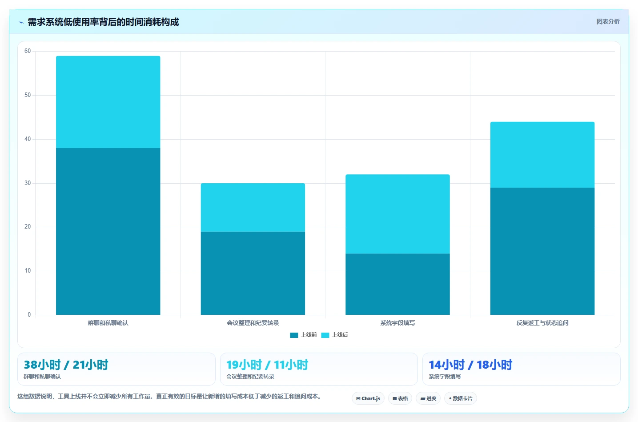The width and height of the screenshot is (638, 422).
Task: Click the 表格 tag pill
Action: 400,398
